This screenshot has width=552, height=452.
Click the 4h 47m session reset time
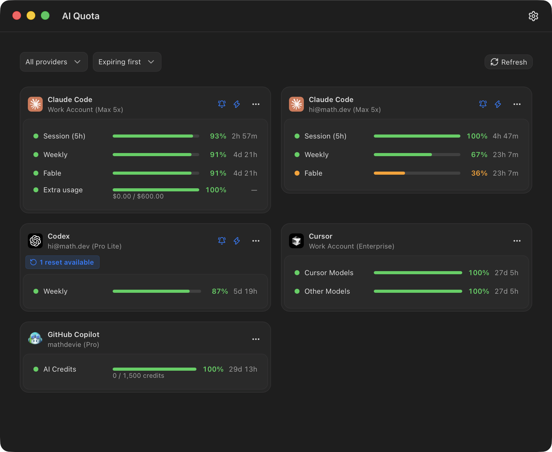(506, 136)
